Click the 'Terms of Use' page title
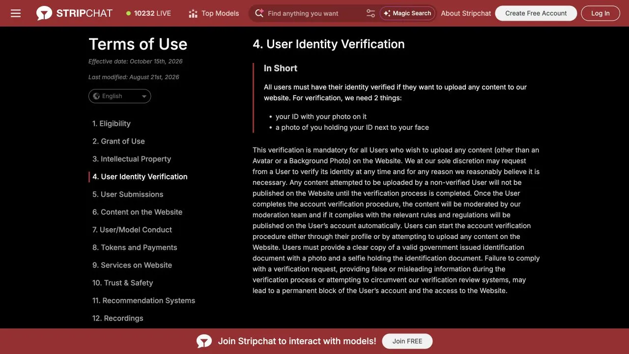The image size is (629, 354). (x=138, y=44)
